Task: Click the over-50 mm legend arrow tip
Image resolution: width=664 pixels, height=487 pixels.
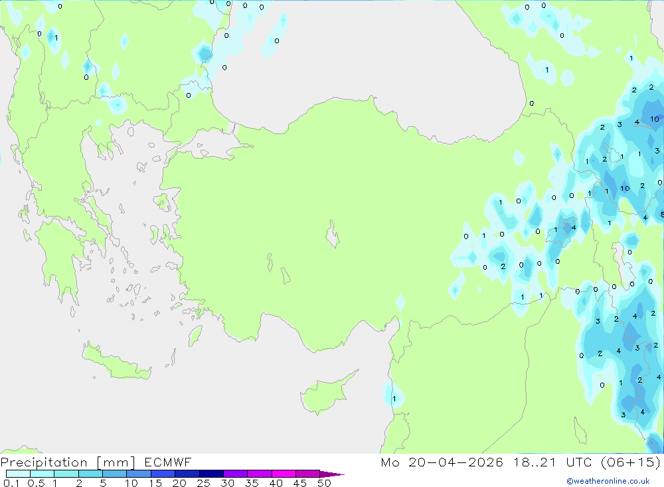Action: click(x=332, y=474)
